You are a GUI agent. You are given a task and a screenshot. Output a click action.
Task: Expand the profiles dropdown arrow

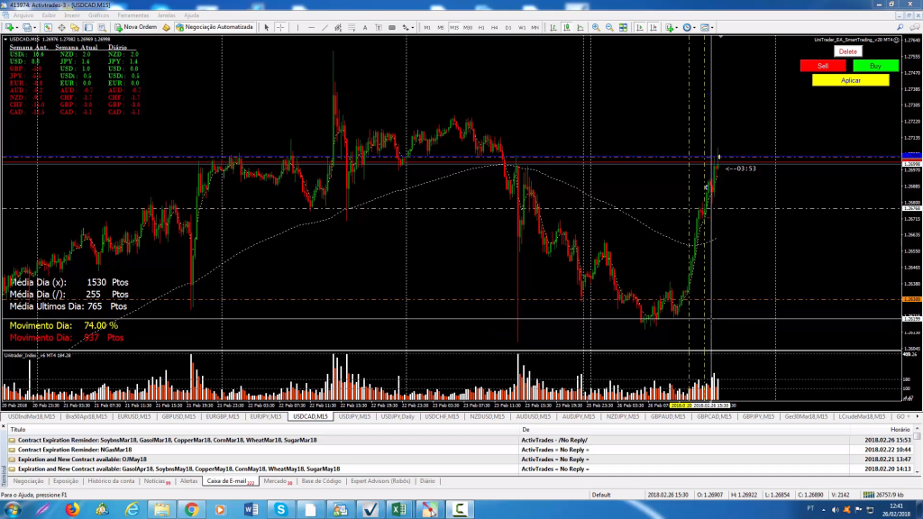point(36,27)
